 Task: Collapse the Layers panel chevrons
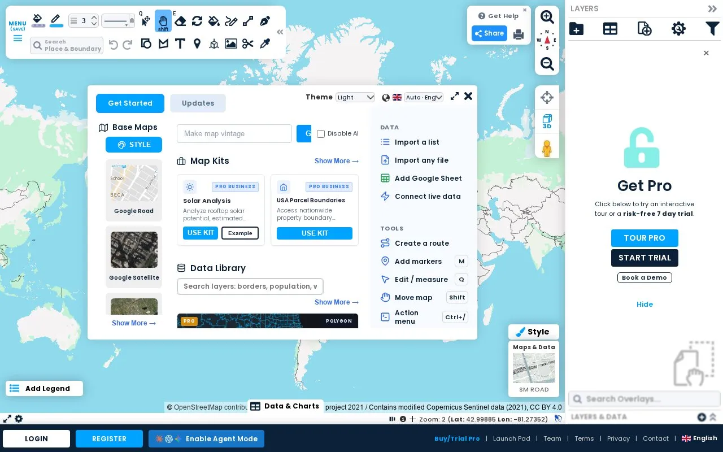pos(712,8)
